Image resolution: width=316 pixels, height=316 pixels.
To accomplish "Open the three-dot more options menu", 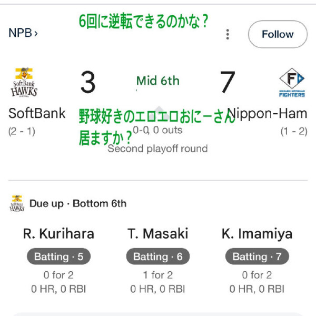I will point(228,34).
